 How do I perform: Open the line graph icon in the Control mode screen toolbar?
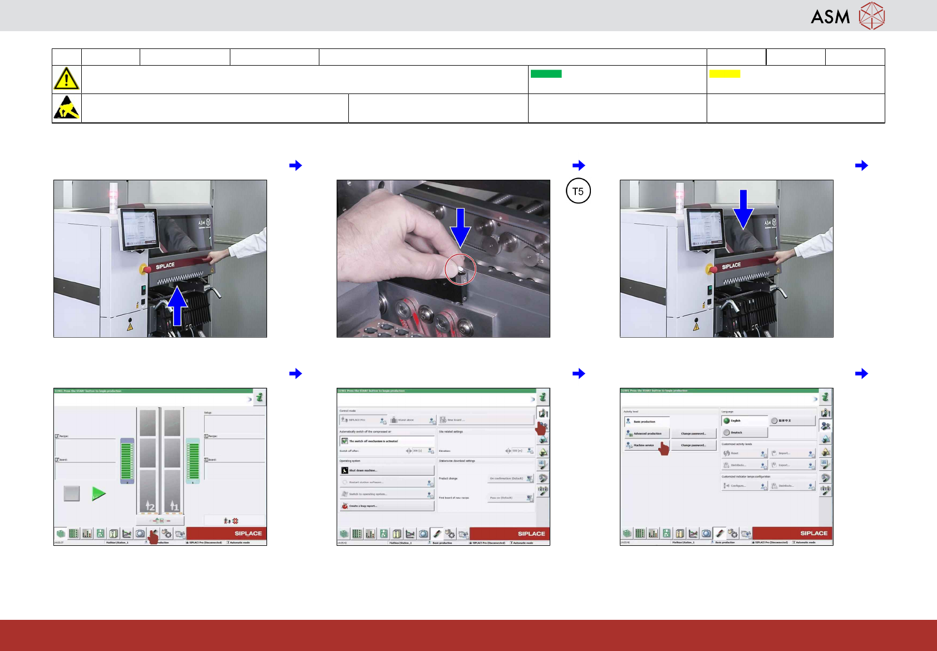tap(410, 534)
